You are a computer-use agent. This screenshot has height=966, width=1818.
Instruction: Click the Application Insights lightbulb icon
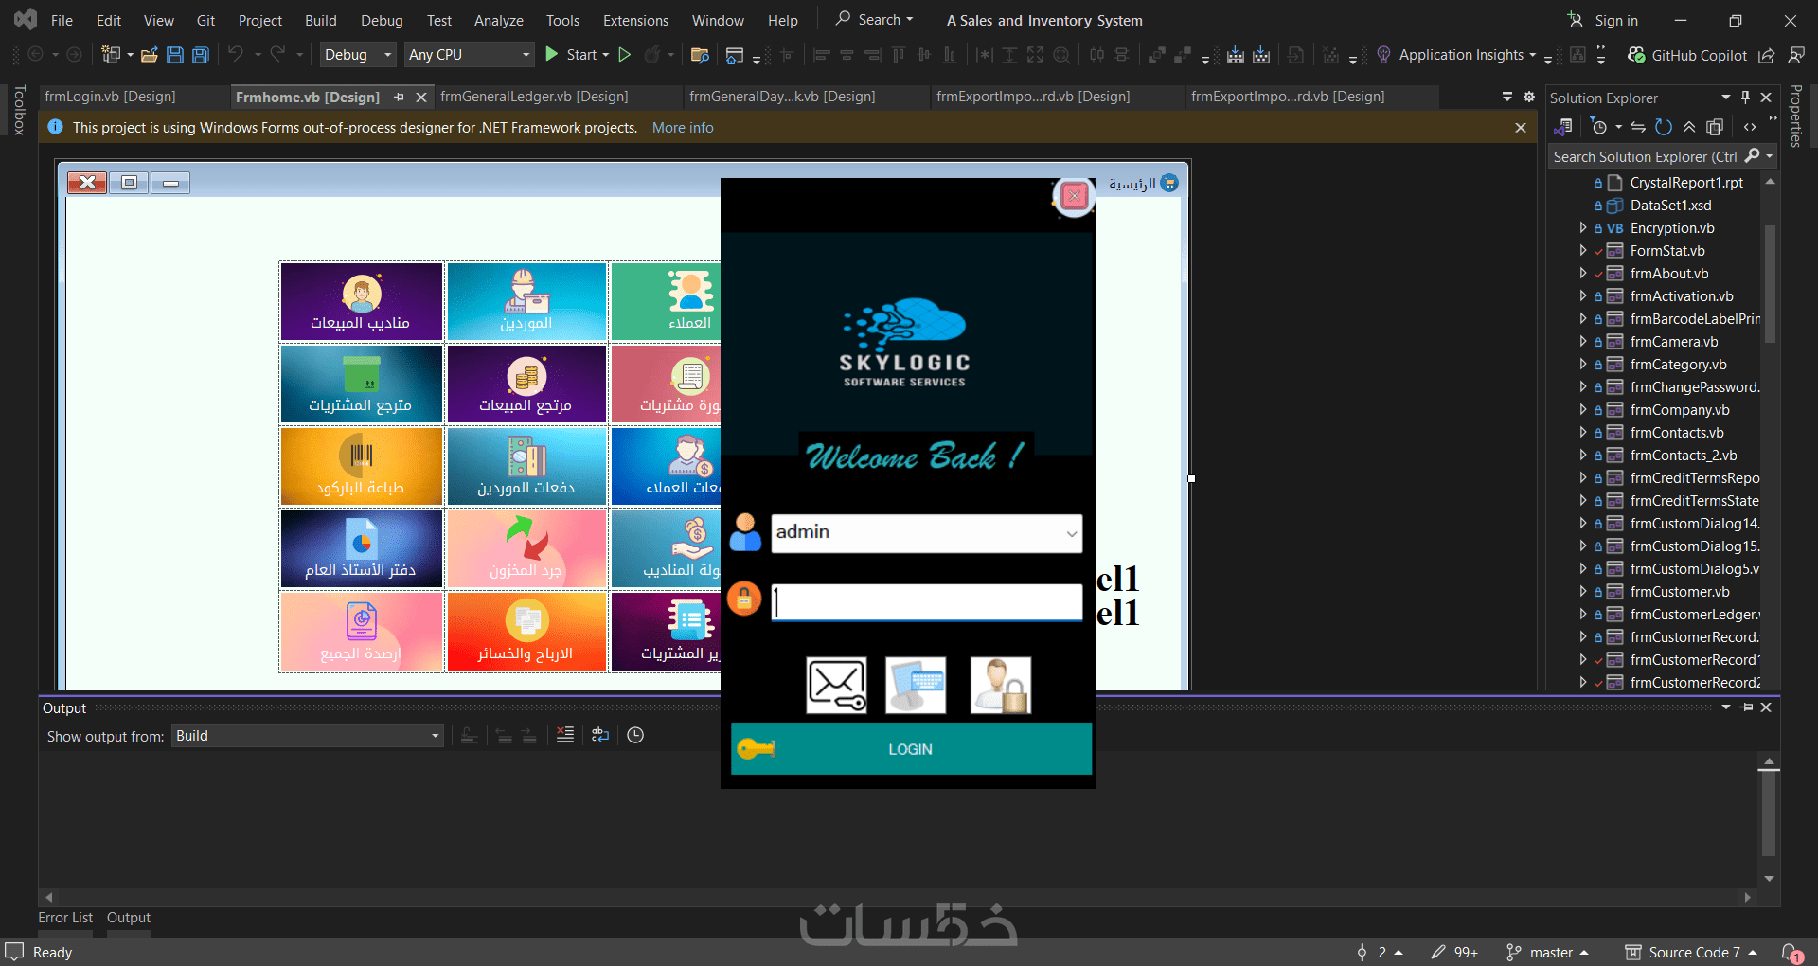coord(1383,55)
